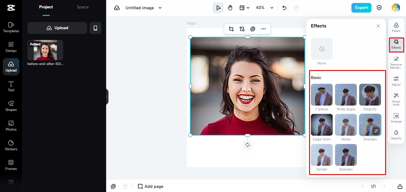This screenshot has height=192, width=406.
Task: Apply the Magnify effect
Action: tap(370, 95)
